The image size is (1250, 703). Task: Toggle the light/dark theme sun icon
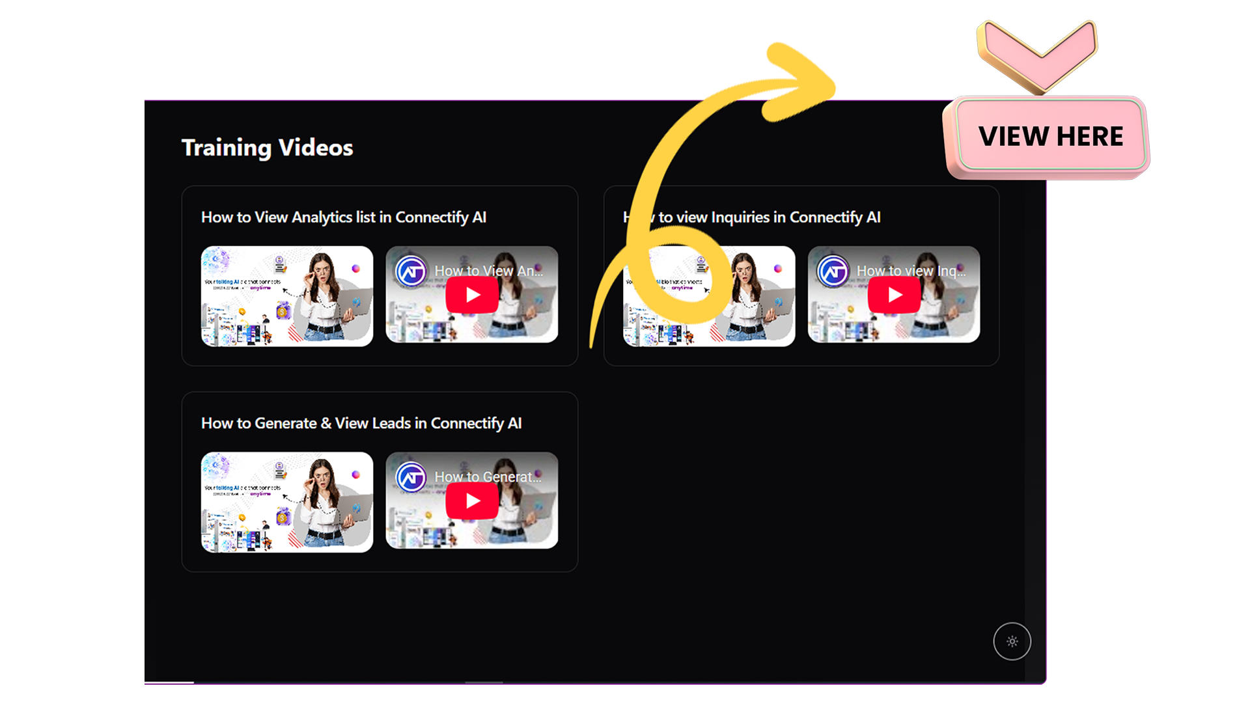[x=1012, y=641]
